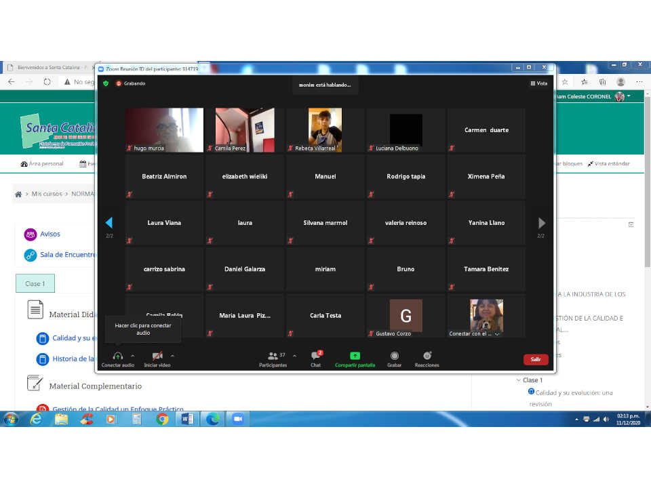The image size is (651, 488).
Task: Open the Avisos forum link
Action: point(50,234)
